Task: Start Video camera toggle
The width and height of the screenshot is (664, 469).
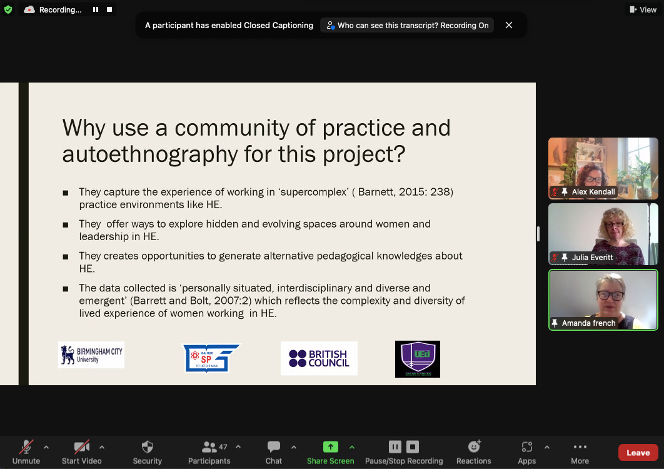Action: coord(82,447)
